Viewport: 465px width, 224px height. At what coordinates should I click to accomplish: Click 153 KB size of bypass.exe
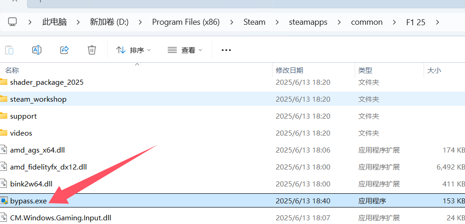pos(454,201)
